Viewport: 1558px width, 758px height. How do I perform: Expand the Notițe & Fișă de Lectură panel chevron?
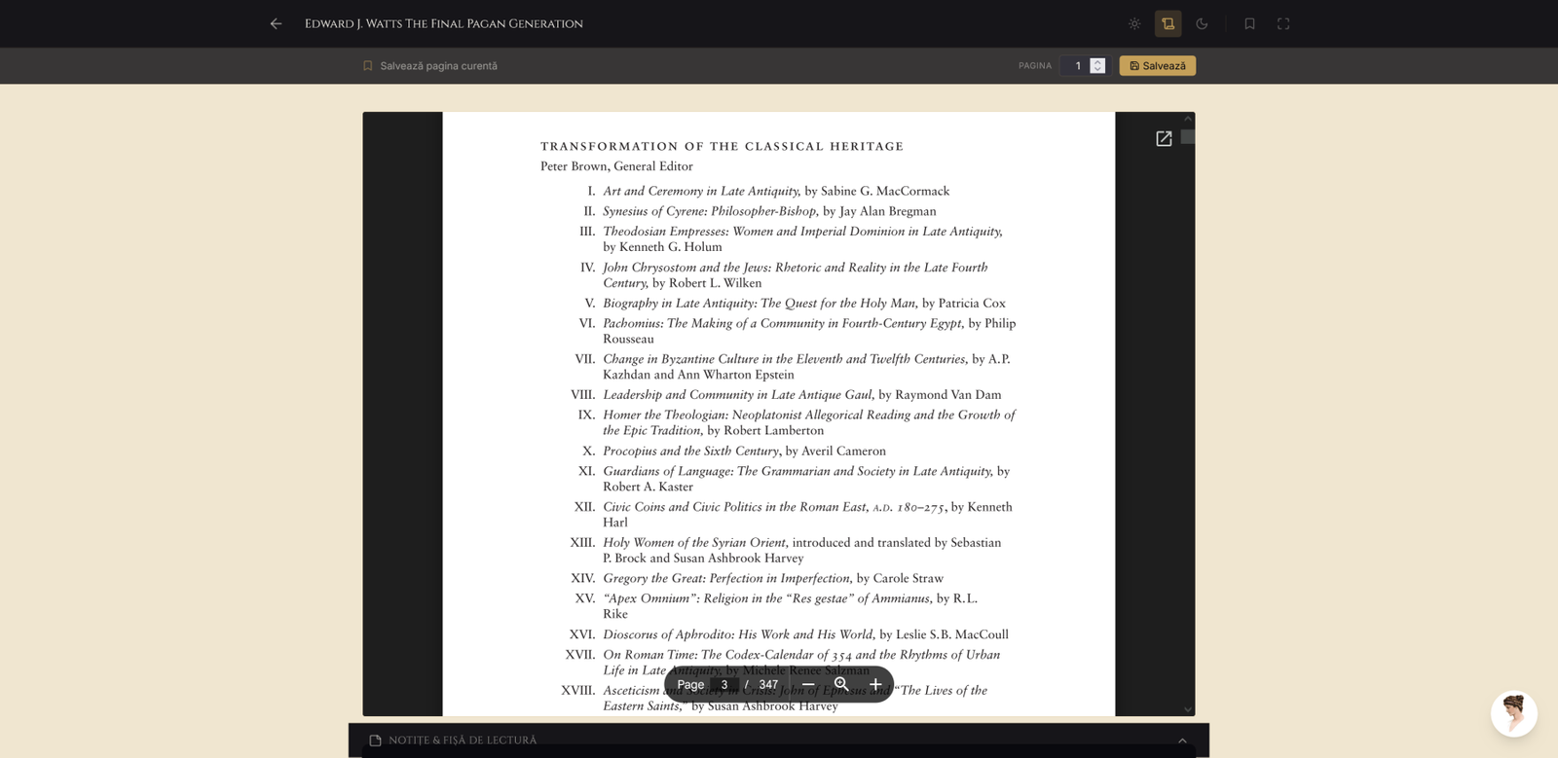(1182, 740)
